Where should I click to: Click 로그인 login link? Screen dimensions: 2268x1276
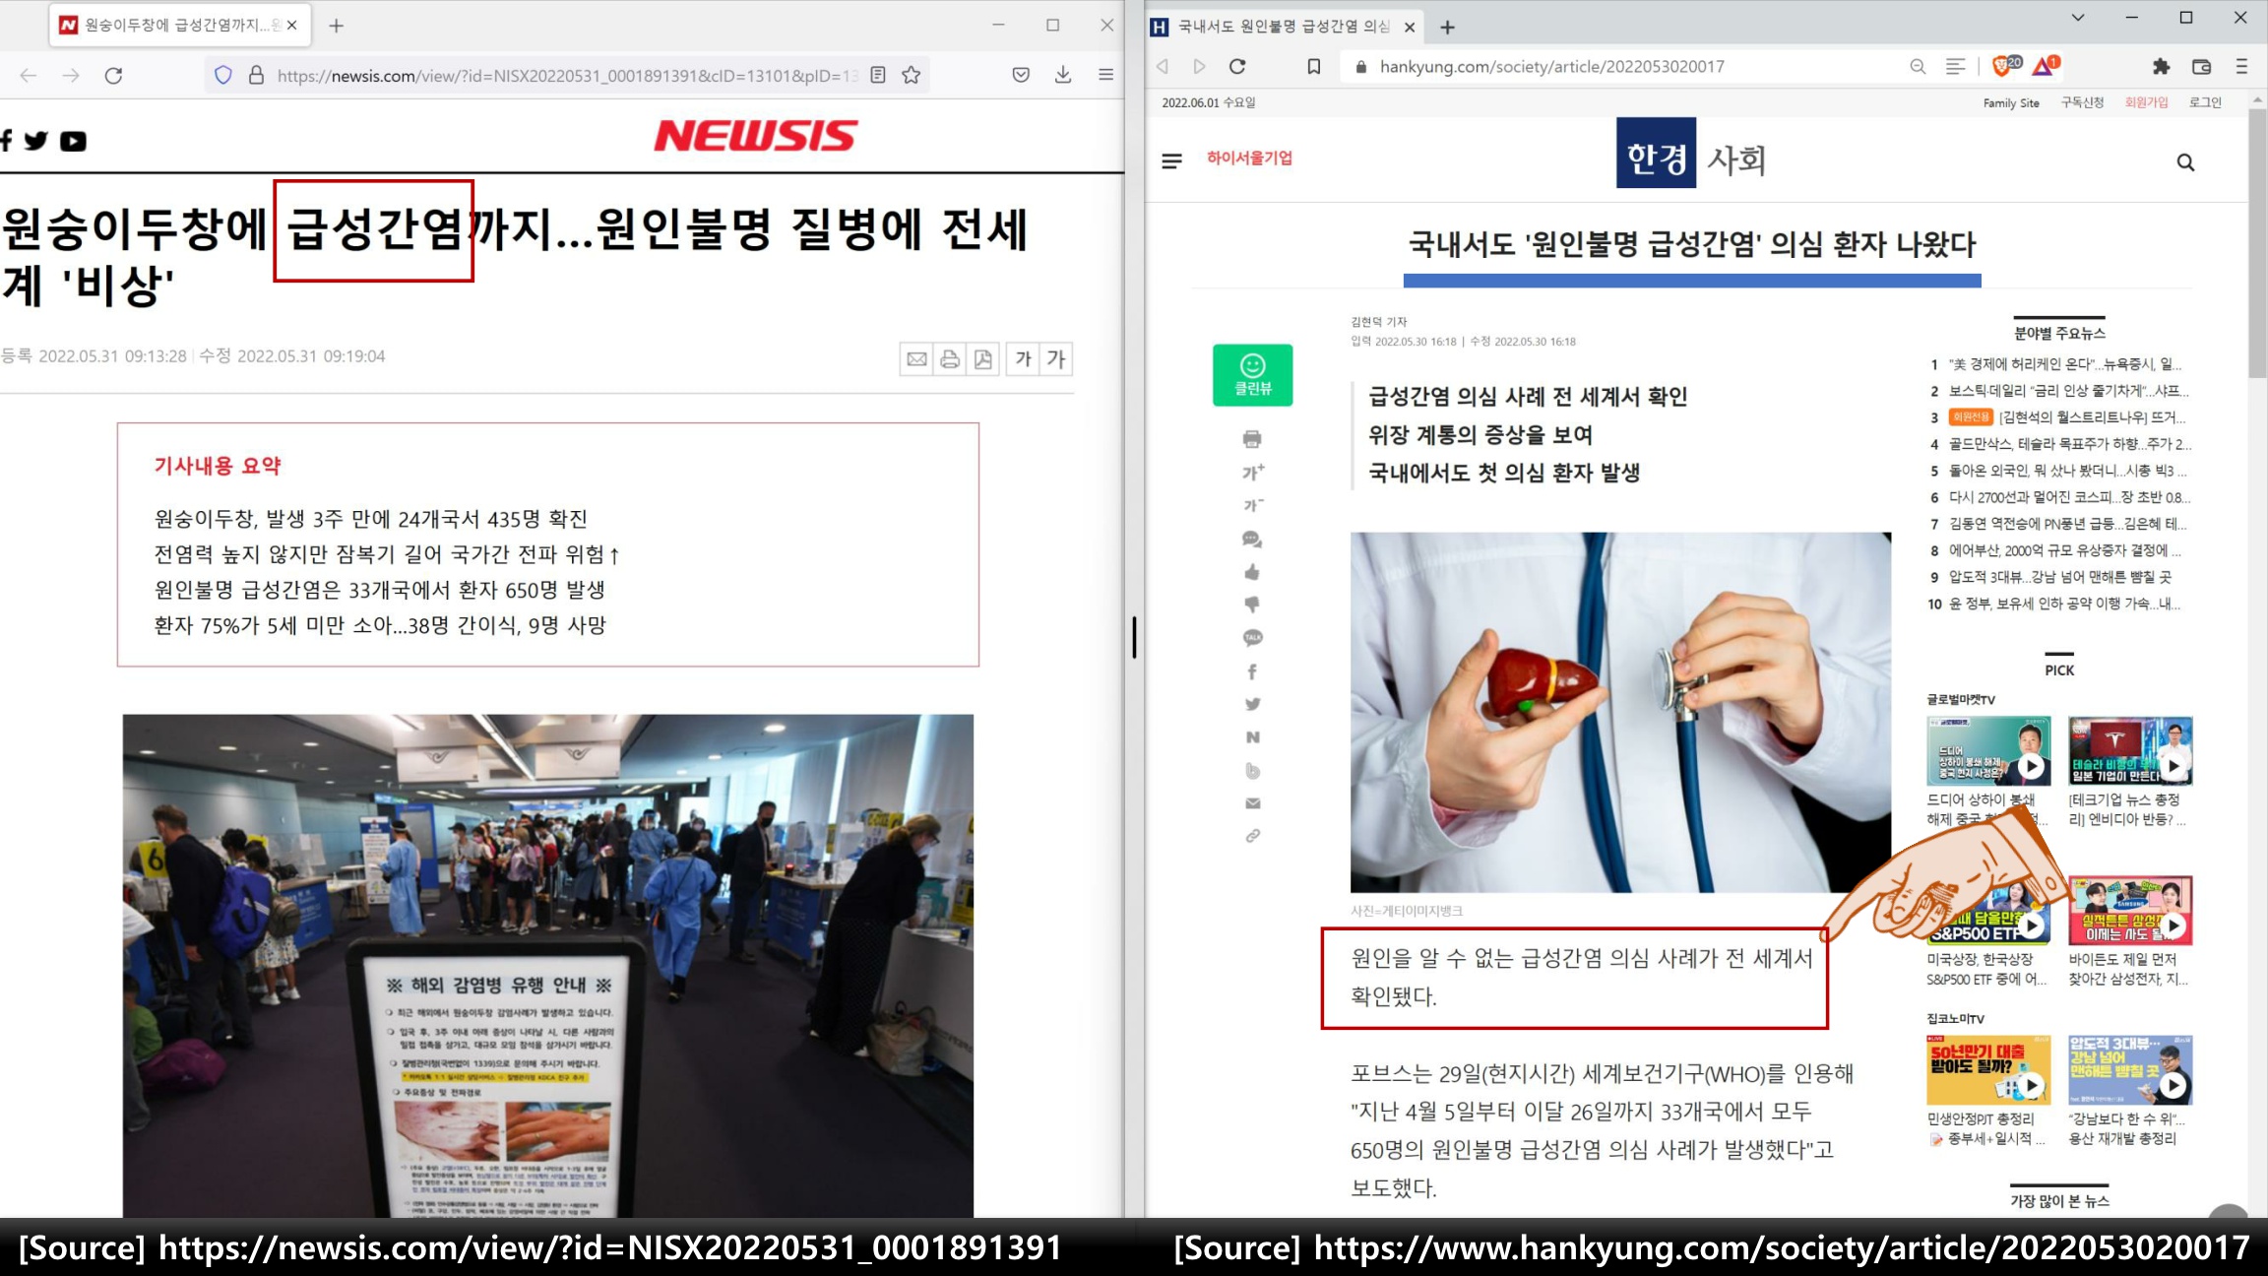pyautogui.click(x=2205, y=102)
